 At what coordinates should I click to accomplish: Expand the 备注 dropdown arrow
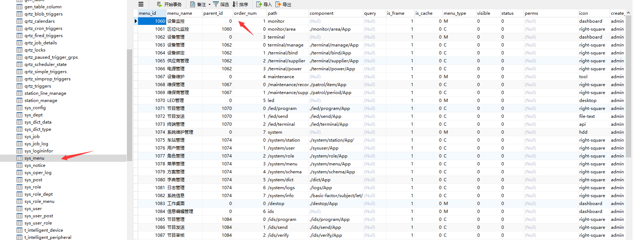pos(209,4)
